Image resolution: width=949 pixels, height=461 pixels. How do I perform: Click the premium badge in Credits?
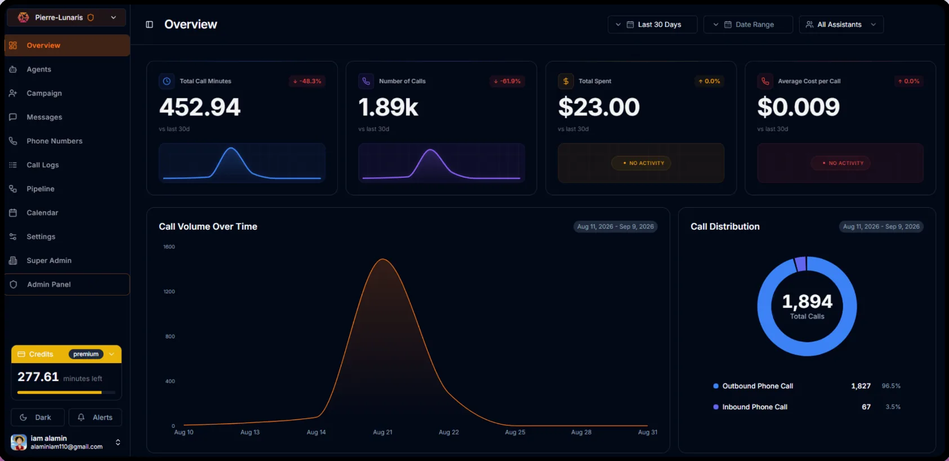click(x=86, y=354)
